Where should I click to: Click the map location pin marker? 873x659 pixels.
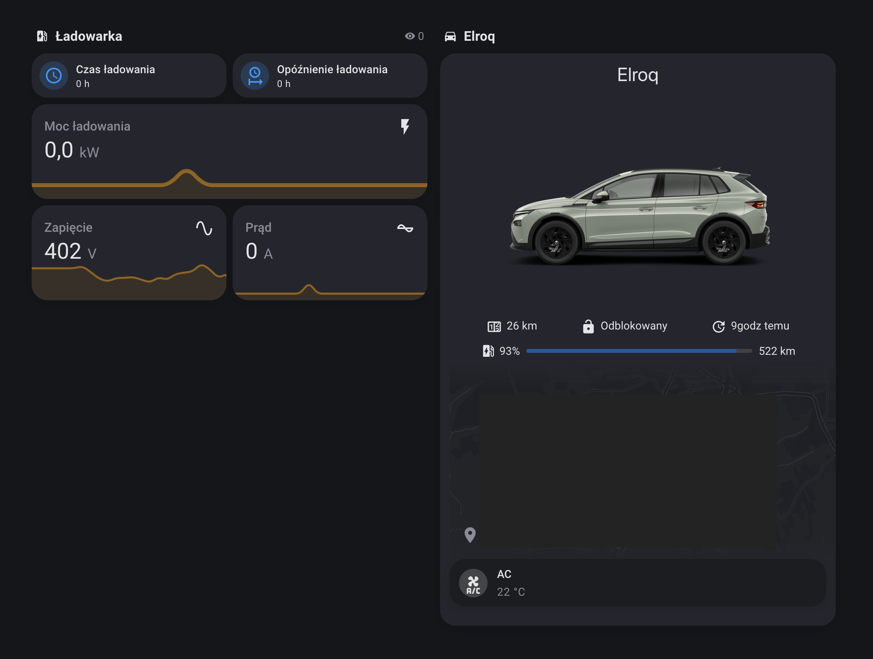(x=470, y=535)
